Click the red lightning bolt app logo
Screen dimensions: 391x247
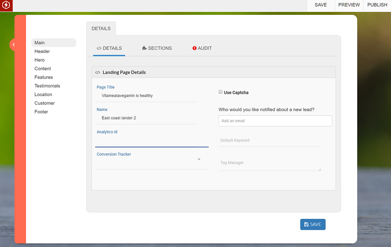pos(6,5)
